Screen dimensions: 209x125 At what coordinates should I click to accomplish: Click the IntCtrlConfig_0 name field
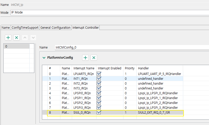tap(131, 48)
